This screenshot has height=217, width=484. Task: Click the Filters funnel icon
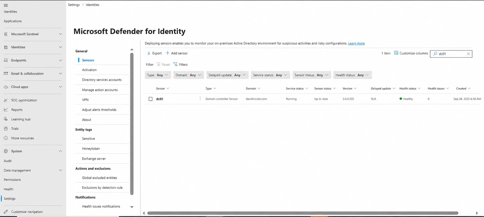tap(175, 64)
